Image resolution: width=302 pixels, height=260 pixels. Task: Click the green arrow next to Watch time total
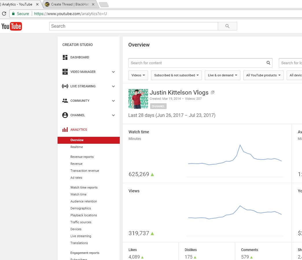tap(152, 174)
